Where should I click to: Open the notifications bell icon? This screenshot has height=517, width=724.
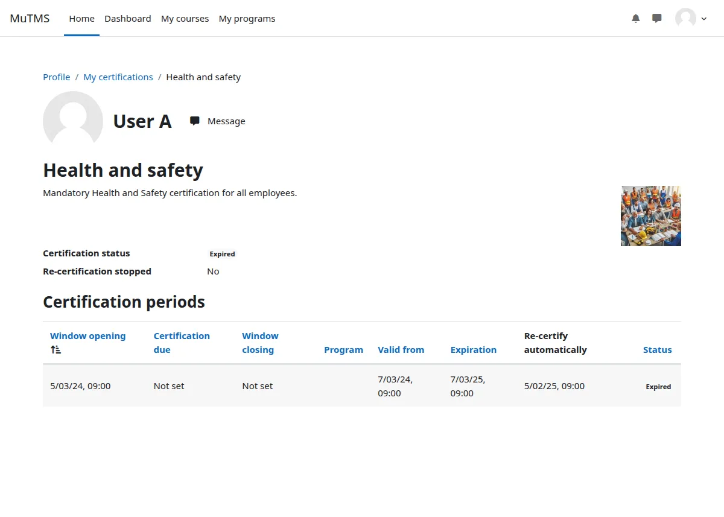point(635,19)
